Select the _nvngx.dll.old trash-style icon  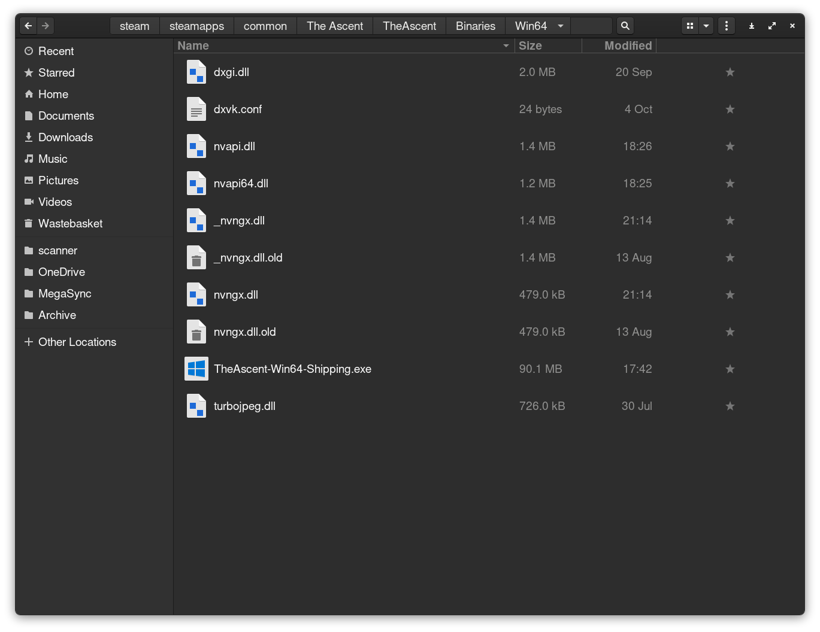(196, 257)
